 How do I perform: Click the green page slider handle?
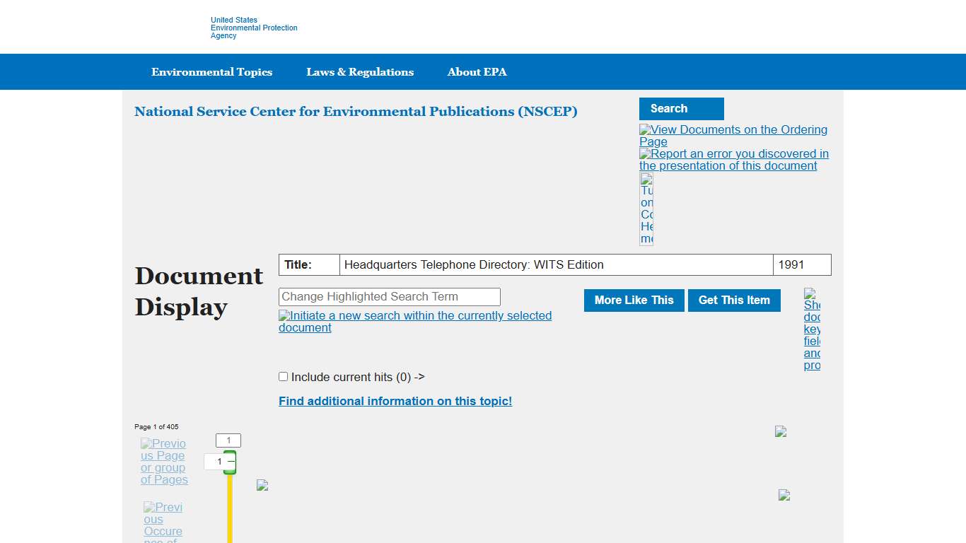tap(230, 462)
